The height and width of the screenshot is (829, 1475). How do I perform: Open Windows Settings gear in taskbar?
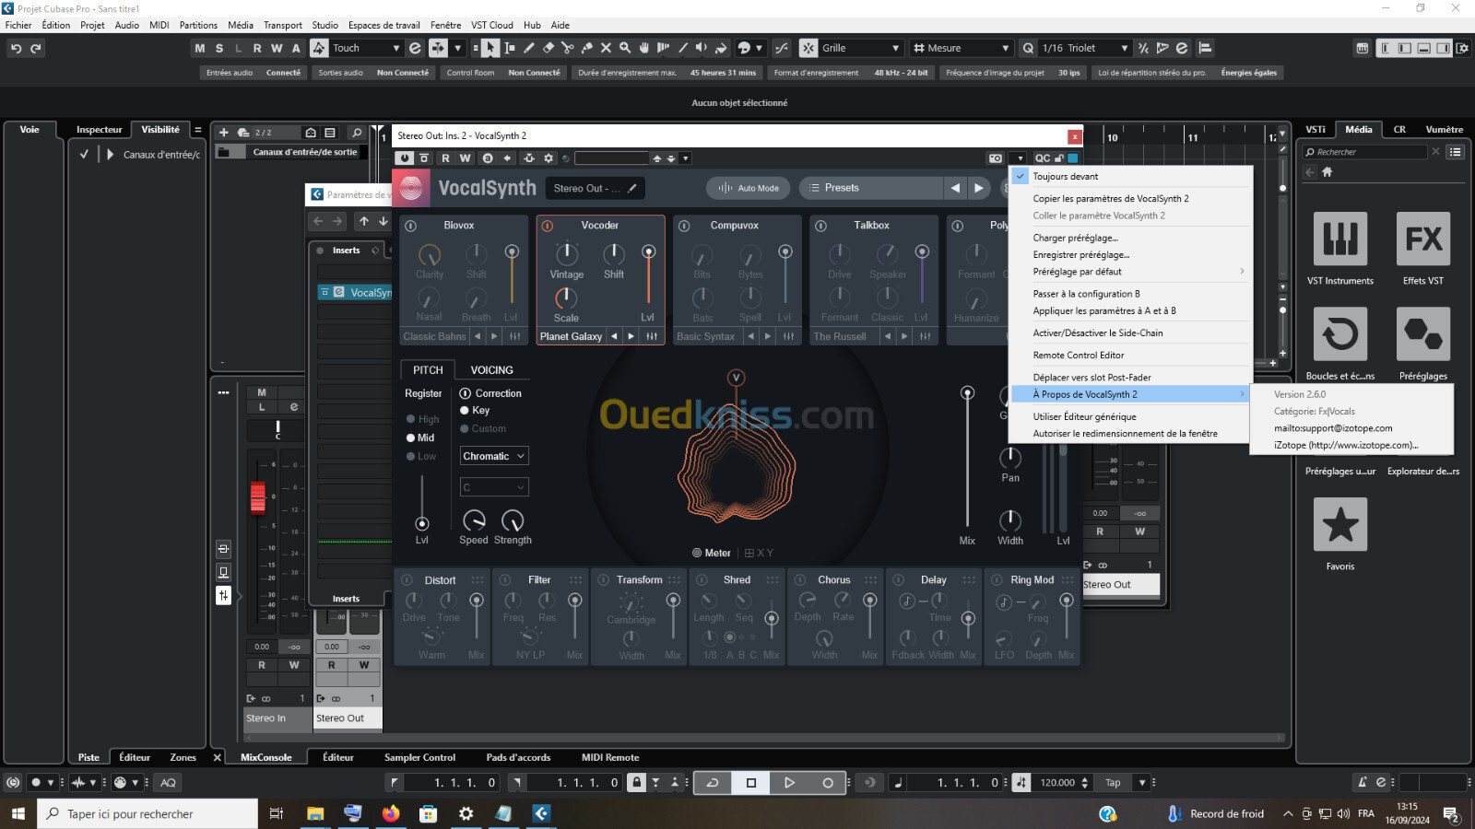coord(466,813)
